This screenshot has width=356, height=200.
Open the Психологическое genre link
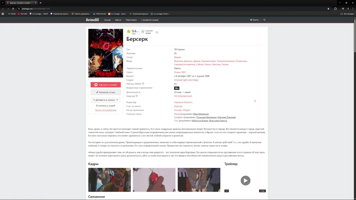(x=226, y=61)
